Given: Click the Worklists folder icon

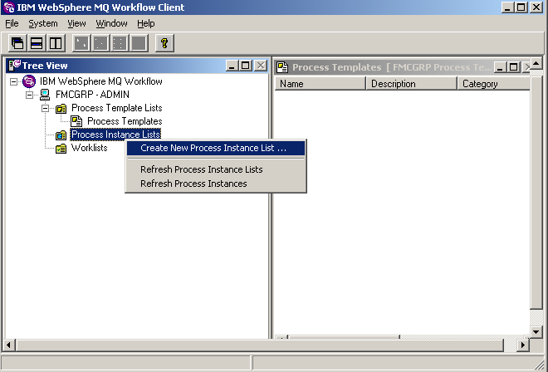Looking at the screenshot, I should [x=61, y=149].
